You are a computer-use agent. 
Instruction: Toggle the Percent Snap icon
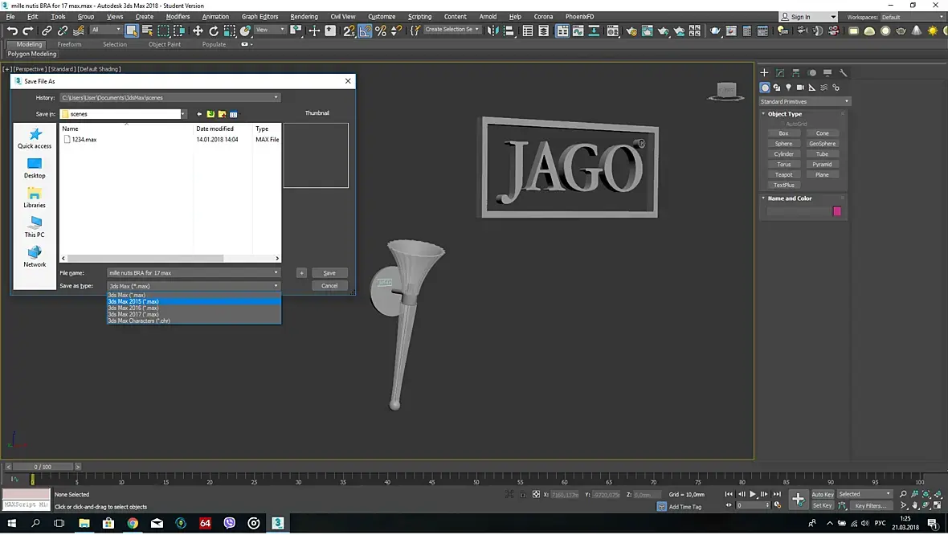click(381, 31)
